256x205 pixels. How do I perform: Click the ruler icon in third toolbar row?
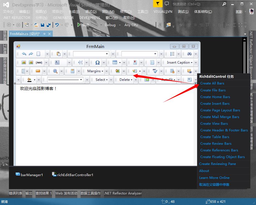[x=38, y=71]
